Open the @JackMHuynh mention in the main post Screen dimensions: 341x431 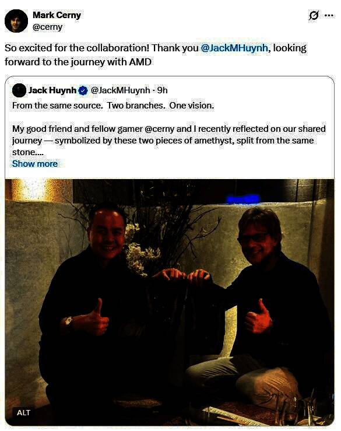(x=234, y=48)
